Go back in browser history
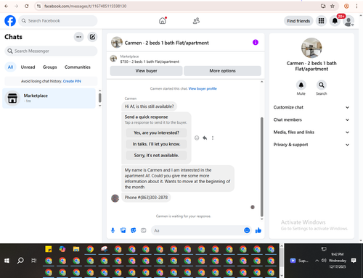The height and width of the screenshot is (278, 363). 7,6
